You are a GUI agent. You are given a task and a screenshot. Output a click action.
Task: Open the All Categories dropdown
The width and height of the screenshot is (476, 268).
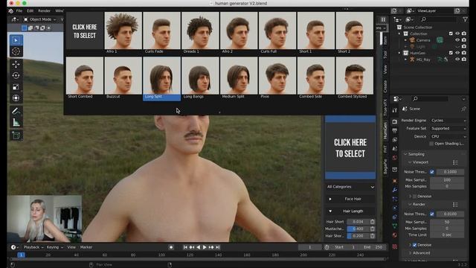pyautogui.click(x=350, y=187)
